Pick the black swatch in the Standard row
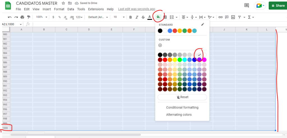This screenshot has height=138, width=287. (160, 31)
